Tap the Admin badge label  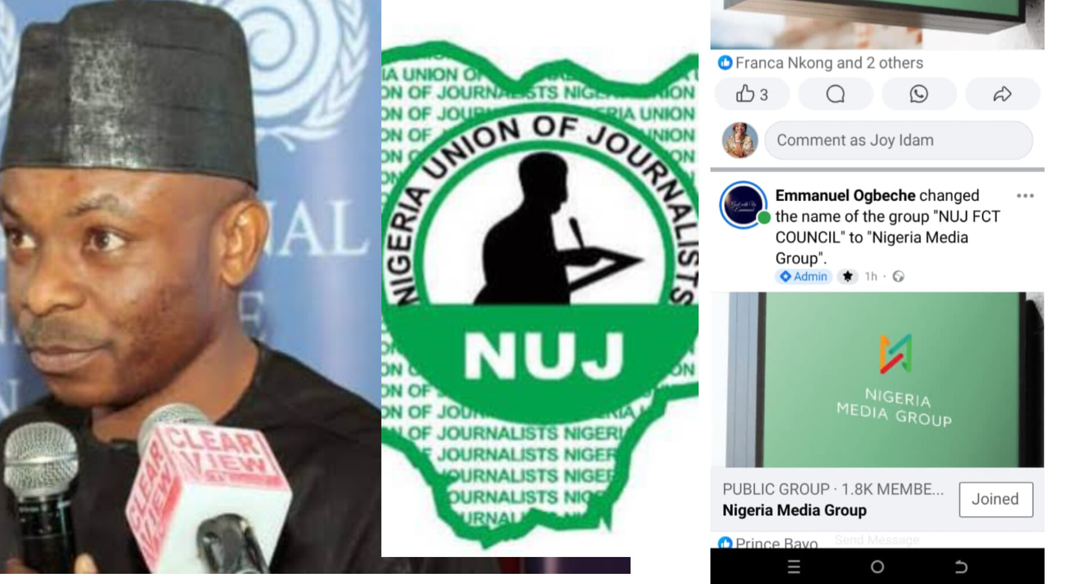(x=803, y=276)
